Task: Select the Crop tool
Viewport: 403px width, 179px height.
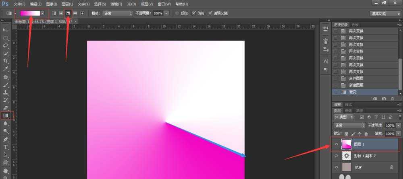Action: coord(6,61)
